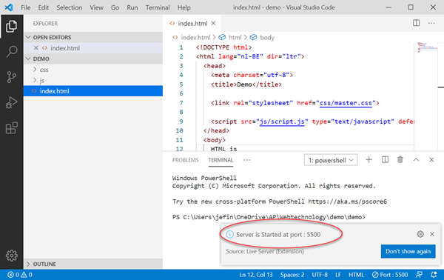The image size is (444, 280).
Task: Change indentation via Spaces: 2
Action: coord(292,275)
